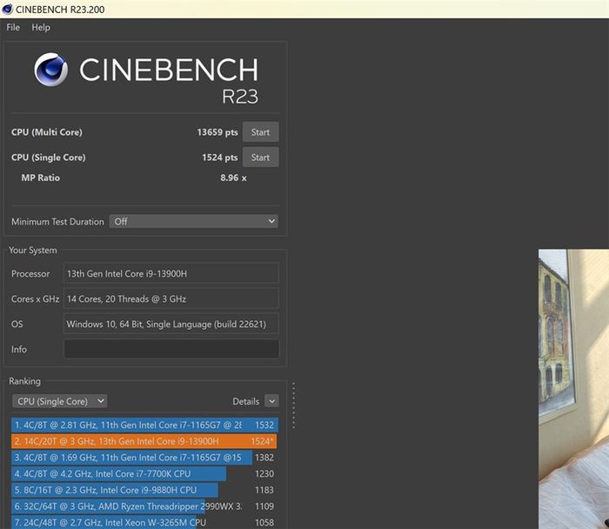Click the Cores x GHz field
609x529 pixels.
click(x=171, y=298)
